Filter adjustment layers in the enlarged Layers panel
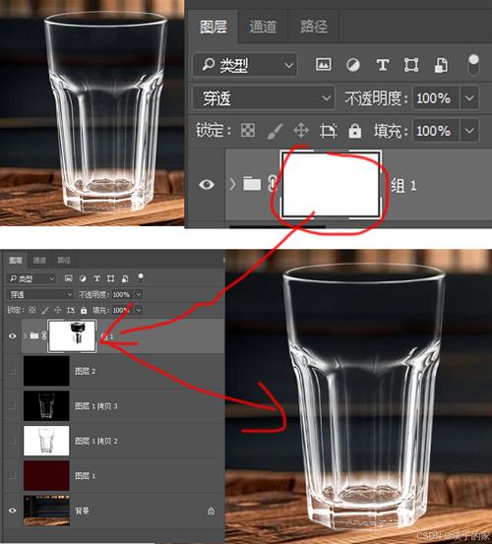This screenshot has width=492, height=544. coord(353,65)
